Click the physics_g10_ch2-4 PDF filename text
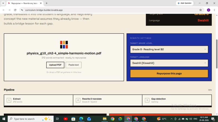 pyautogui.click(x=64, y=53)
